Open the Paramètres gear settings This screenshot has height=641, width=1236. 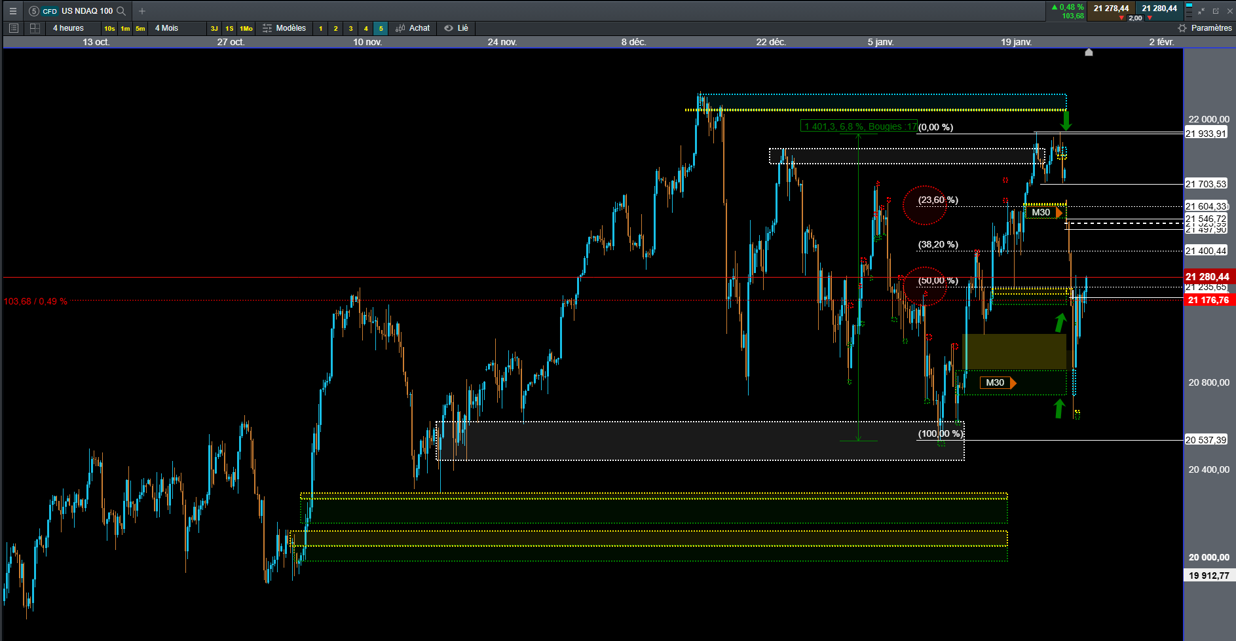pyautogui.click(x=1205, y=28)
